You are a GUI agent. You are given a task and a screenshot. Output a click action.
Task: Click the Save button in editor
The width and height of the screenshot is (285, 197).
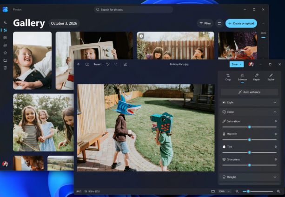235,64
